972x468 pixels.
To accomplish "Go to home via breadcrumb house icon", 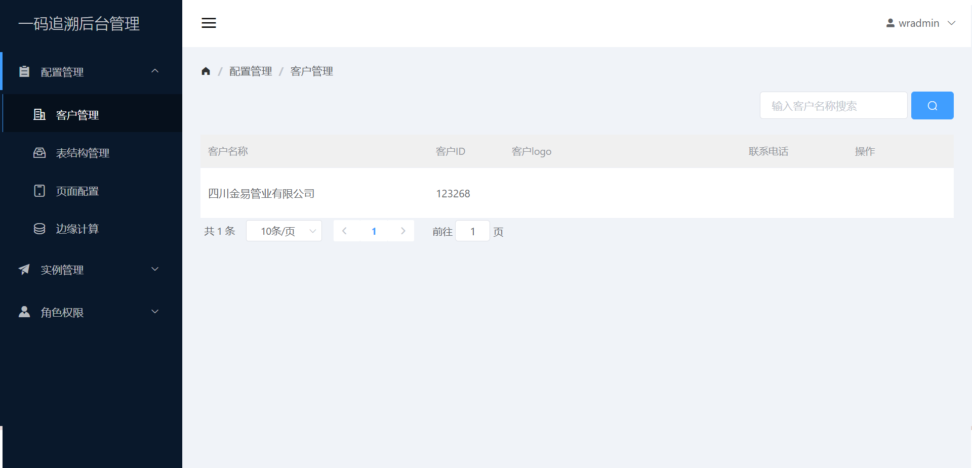I will pos(206,71).
